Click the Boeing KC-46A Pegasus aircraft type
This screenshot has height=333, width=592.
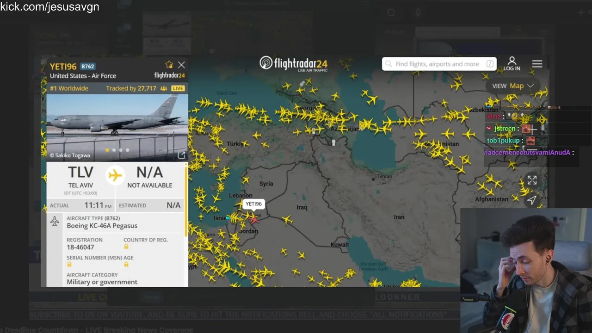pyautogui.click(x=102, y=226)
